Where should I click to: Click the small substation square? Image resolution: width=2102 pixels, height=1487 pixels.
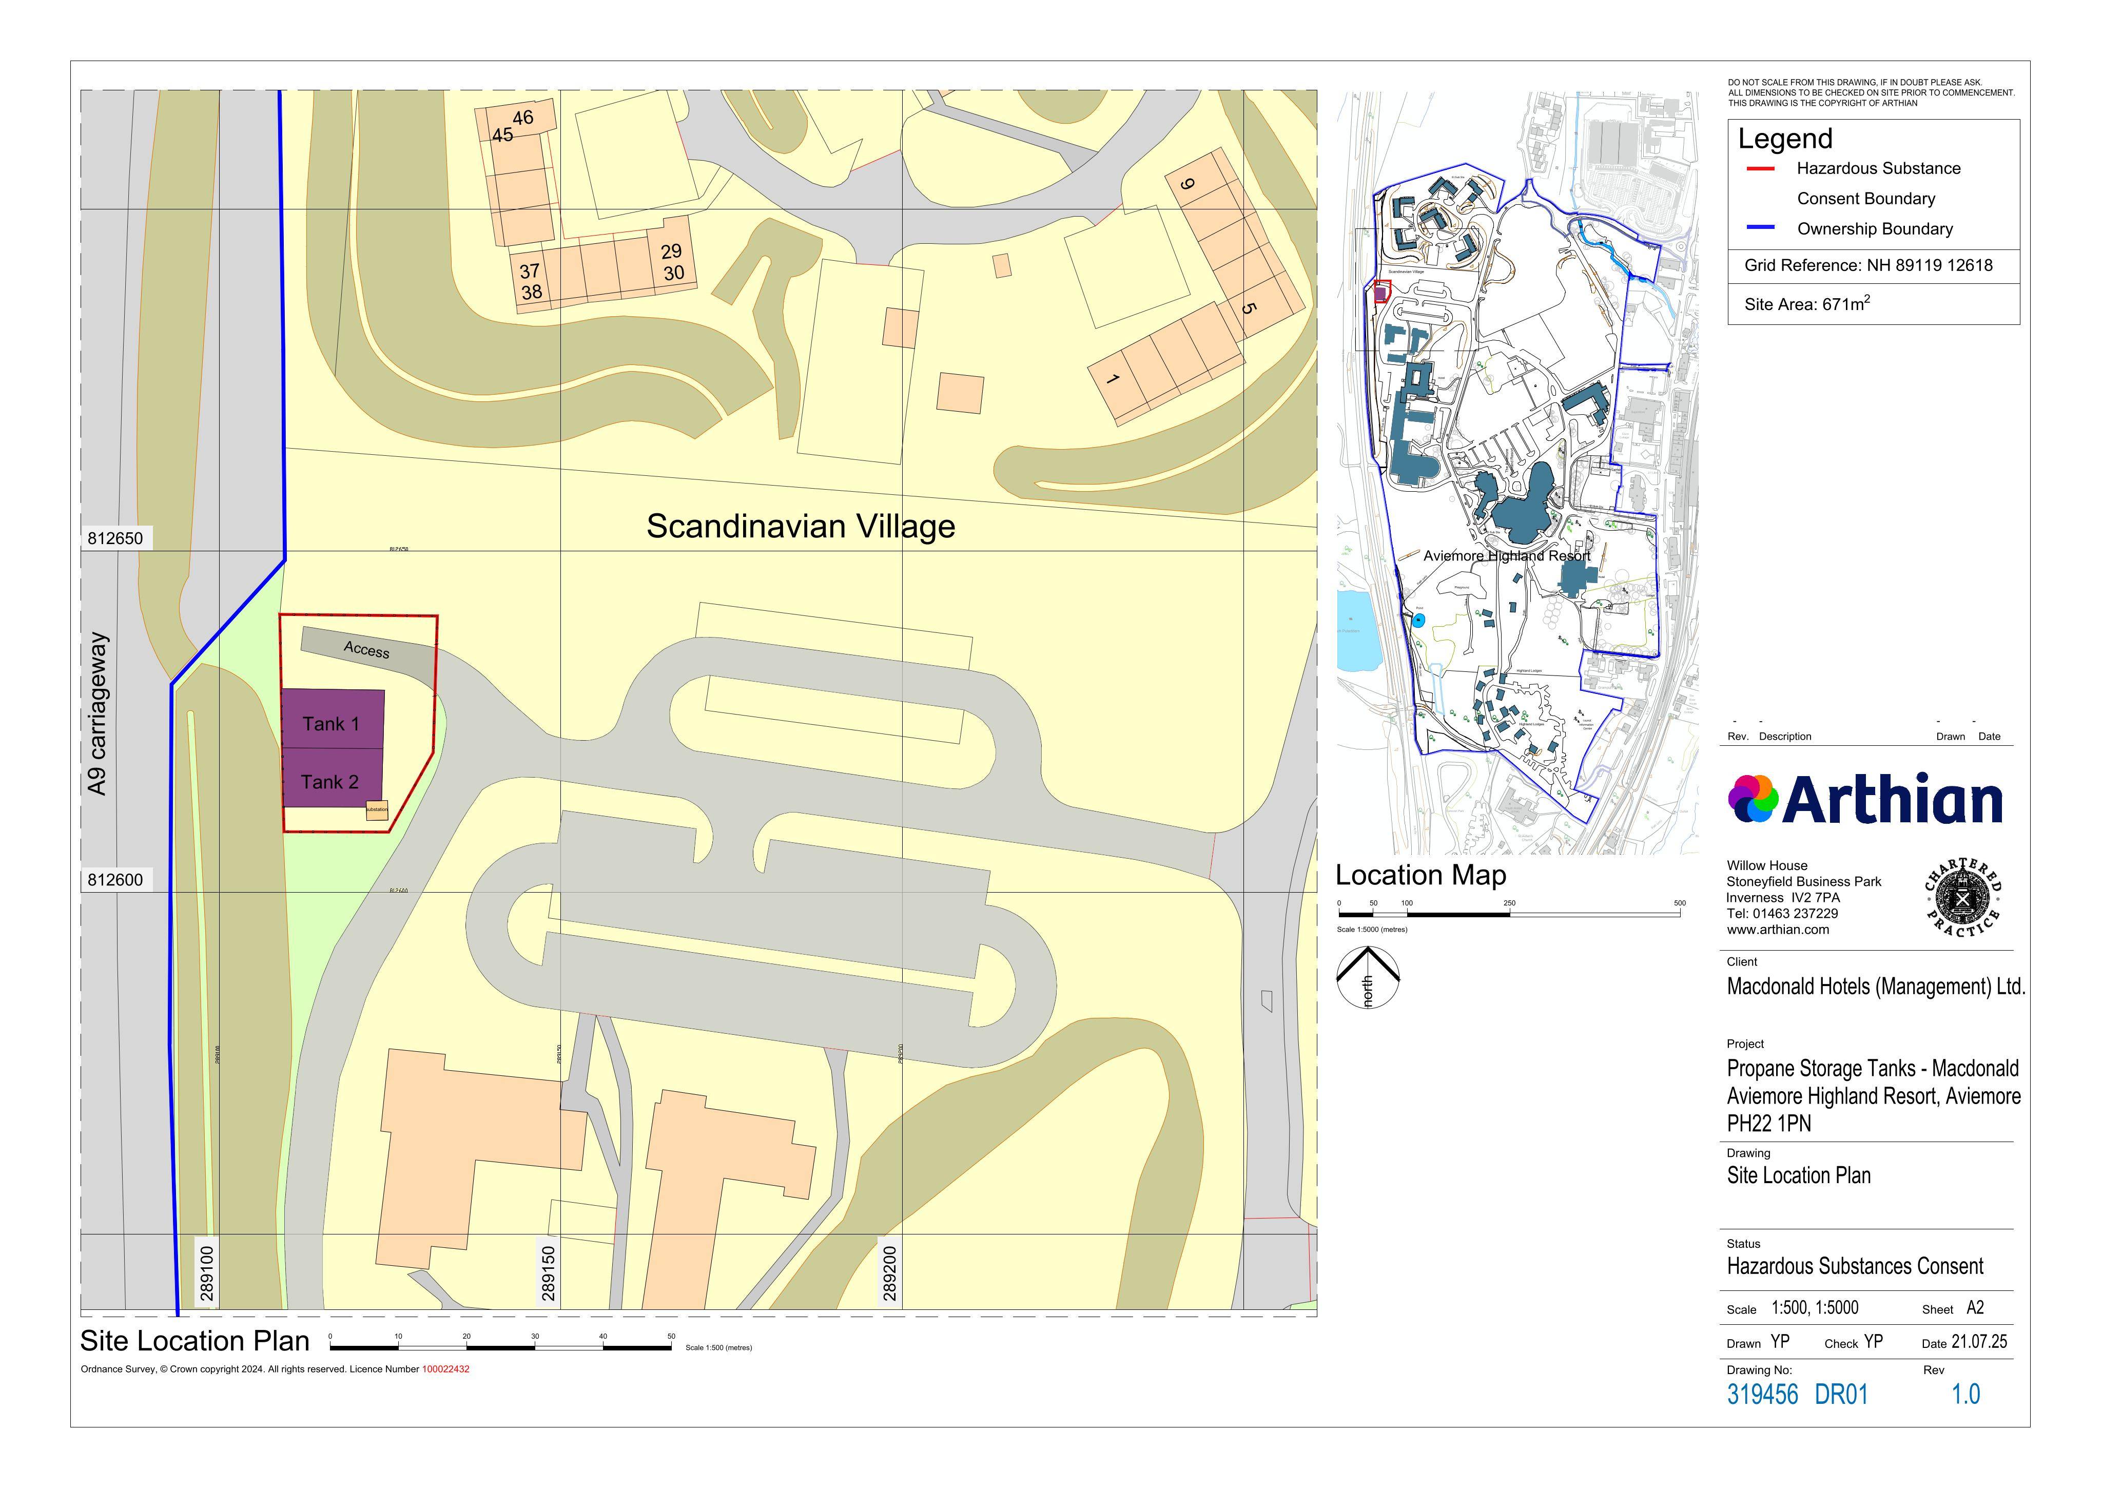[x=377, y=810]
